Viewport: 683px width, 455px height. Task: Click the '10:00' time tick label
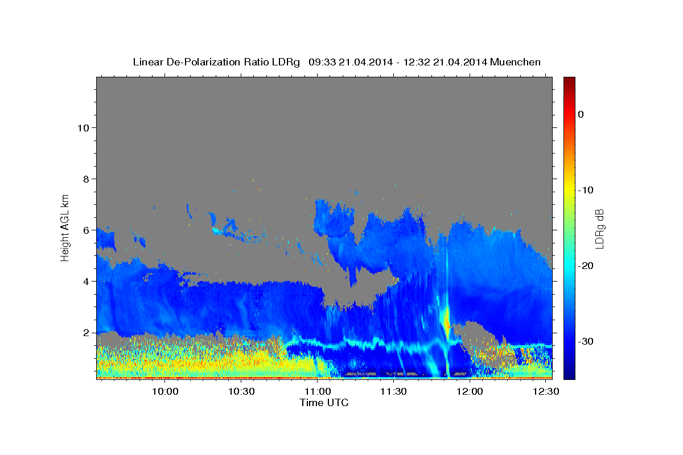[166, 392]
